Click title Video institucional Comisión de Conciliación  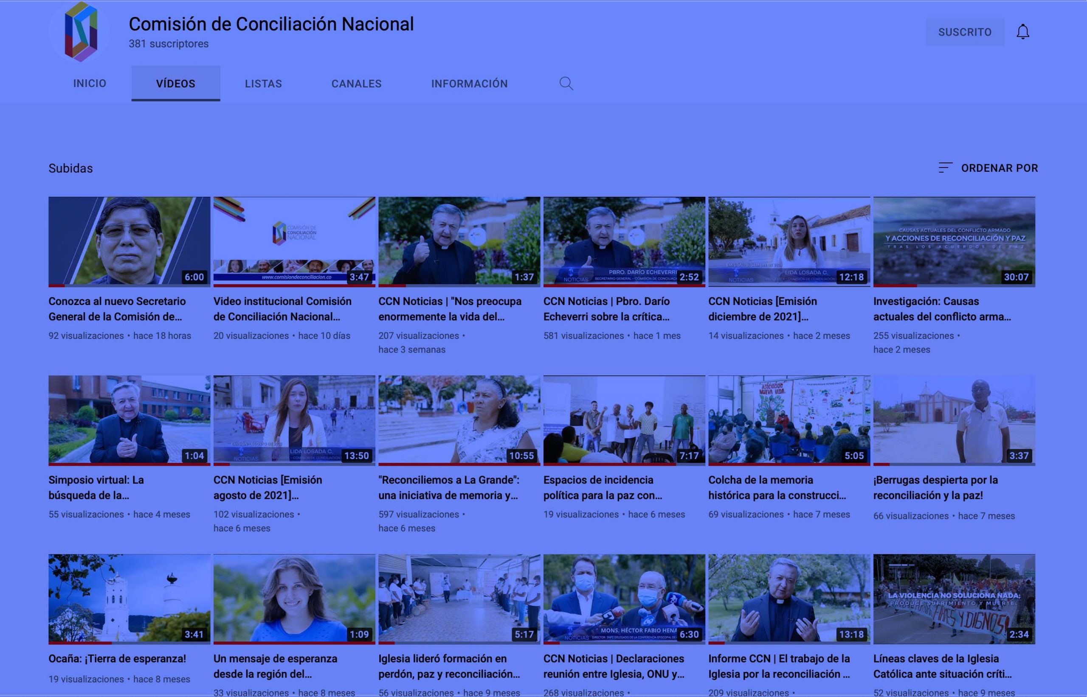click(282, 309)
